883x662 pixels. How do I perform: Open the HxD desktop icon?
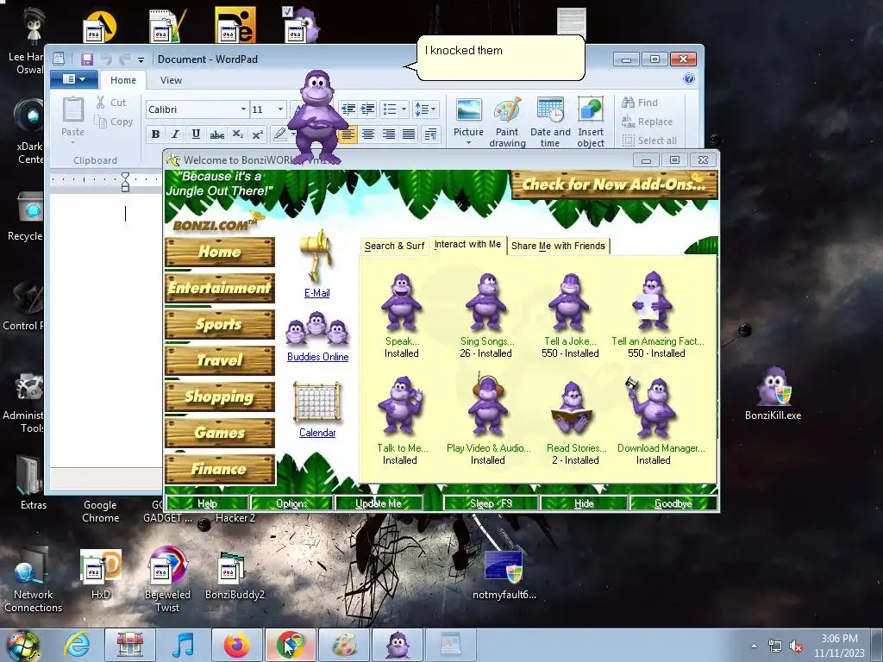click(x=101, y=573)
